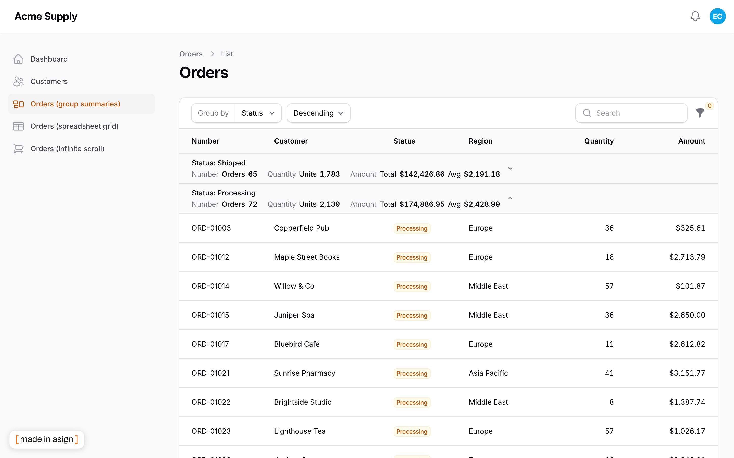
Task: Click the Willow & Co row's Processing badge
Action: [x=412, y=286]
